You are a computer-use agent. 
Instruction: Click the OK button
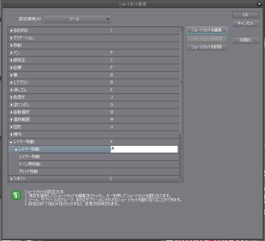tap(245, 15)
